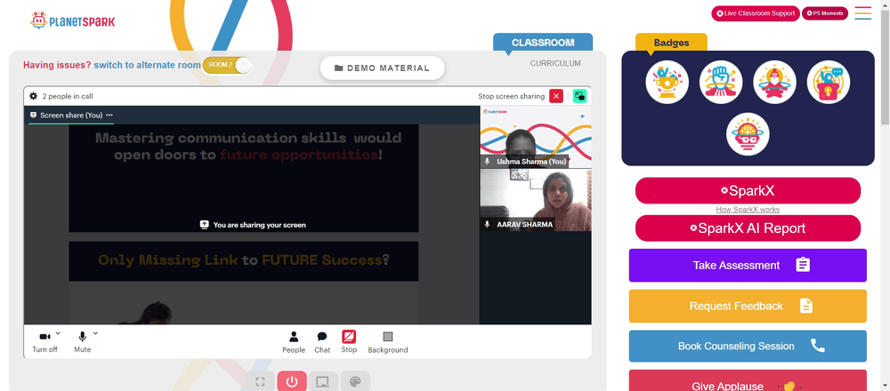
Task: Switch to the CURRICULUM tab
Action: 555,63
